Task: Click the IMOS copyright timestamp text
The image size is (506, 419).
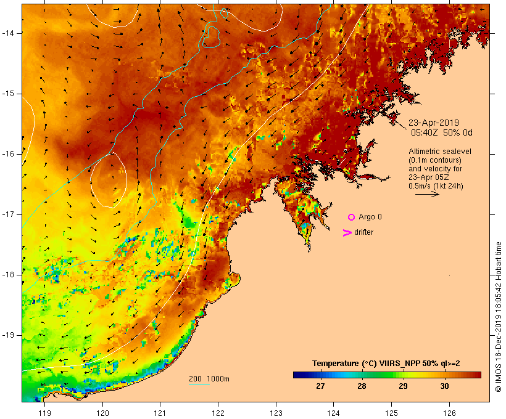Action: point(498,317)
